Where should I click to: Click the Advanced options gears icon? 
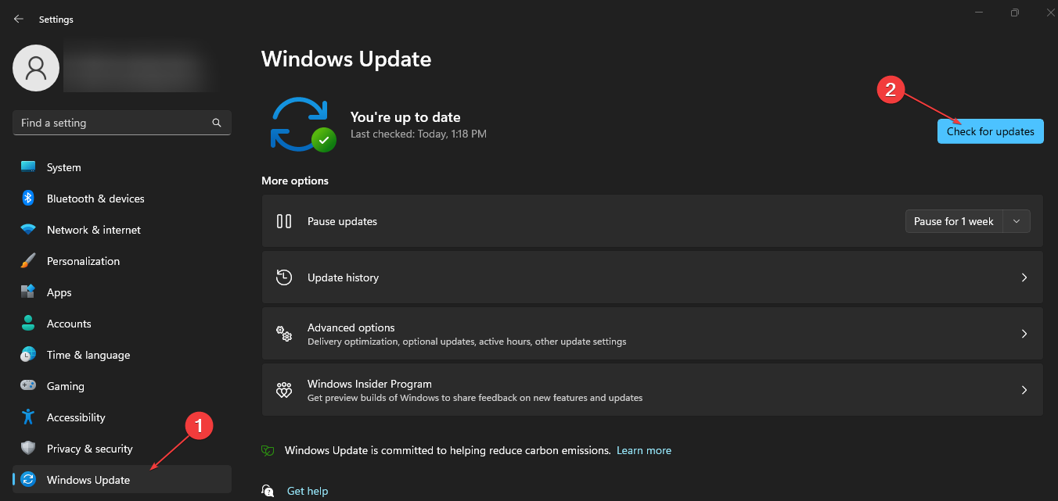[284, 334]
